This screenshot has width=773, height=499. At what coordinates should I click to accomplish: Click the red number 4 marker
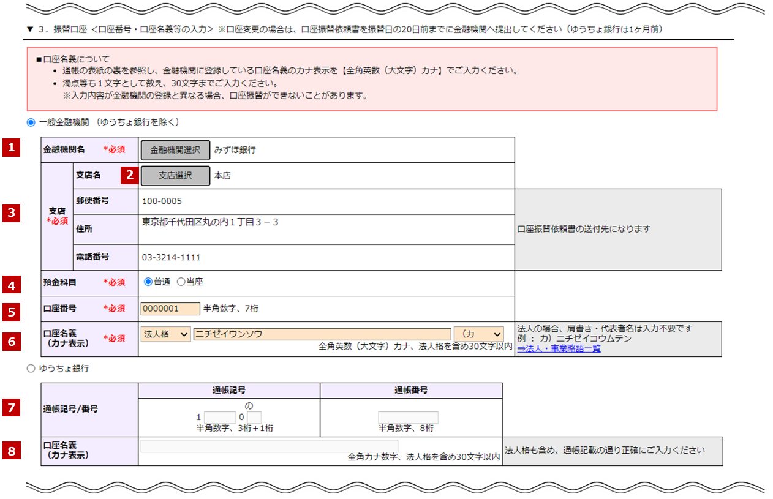[12, 284]
